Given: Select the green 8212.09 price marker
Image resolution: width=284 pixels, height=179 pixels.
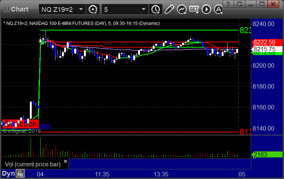Looking at the screenshot, I should [267, 54].
